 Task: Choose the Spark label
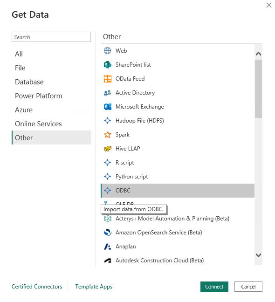[x=123, y=135]
